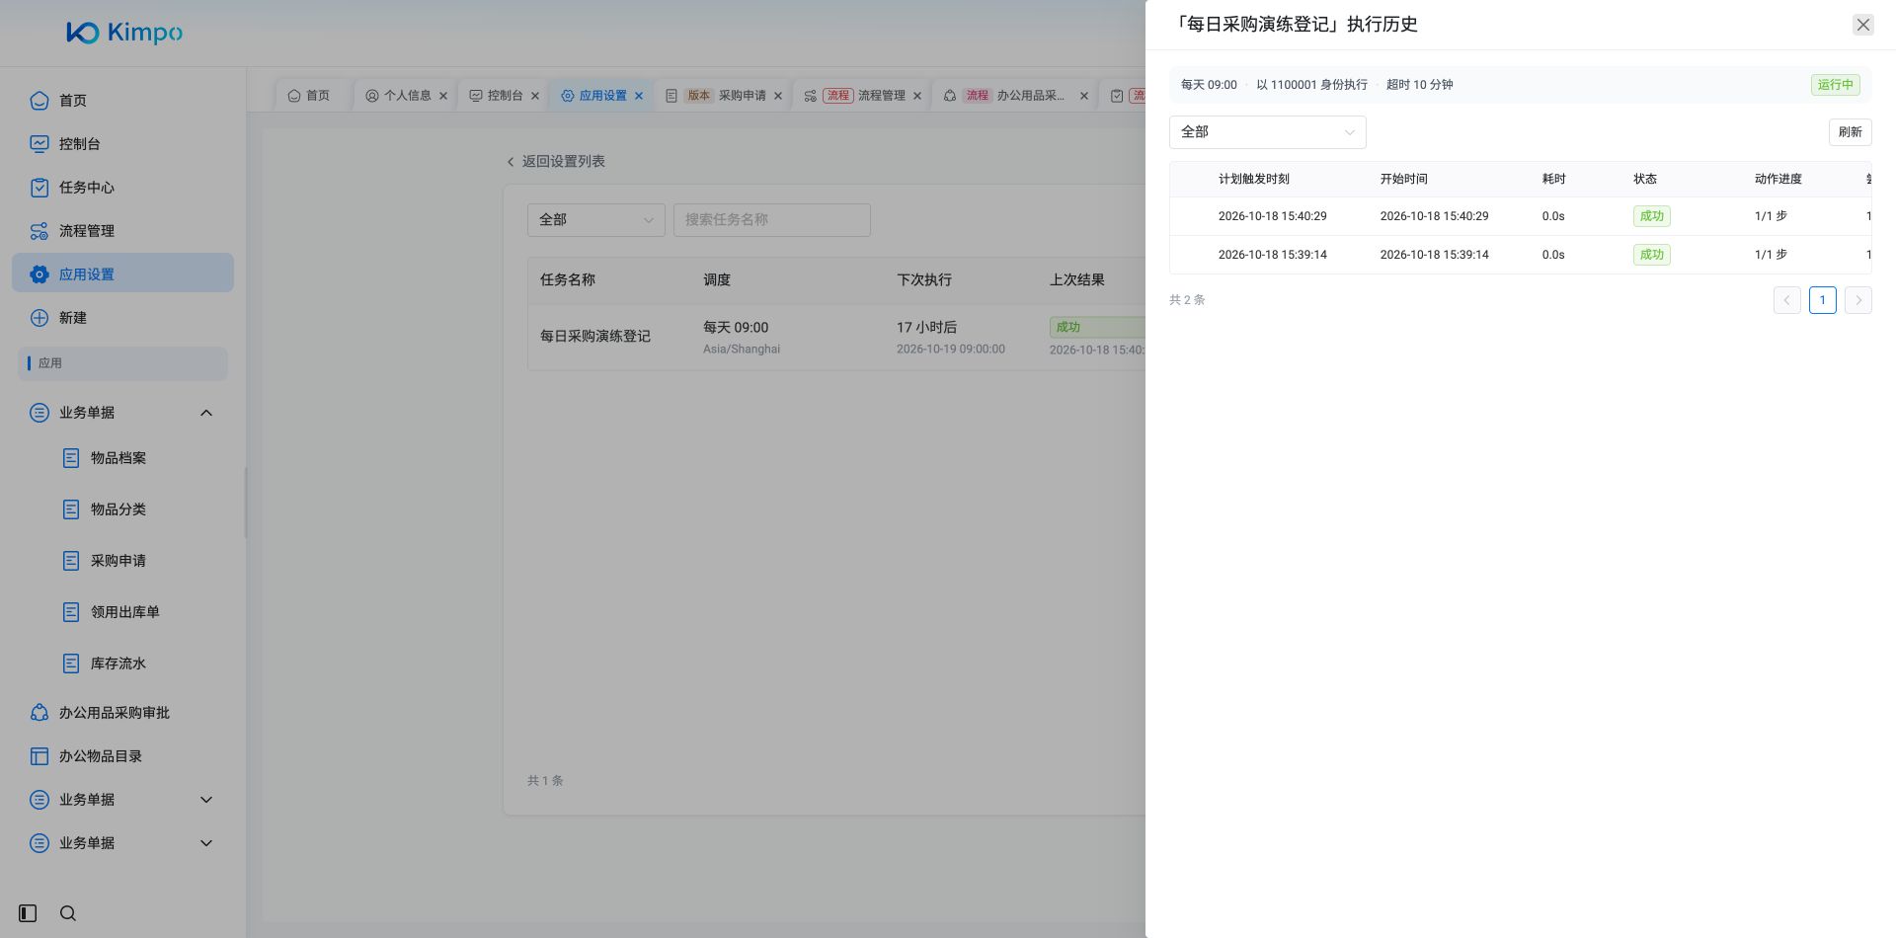Open 流程管理 in the sidebar
The width and height of the screenshot is (1896, 938).
point(122,231)
